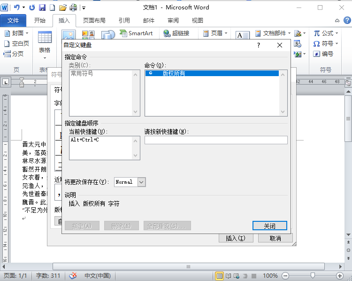
Task: Click the 请按新快捷键 new shortcut input field
Action: click(216, 140)
